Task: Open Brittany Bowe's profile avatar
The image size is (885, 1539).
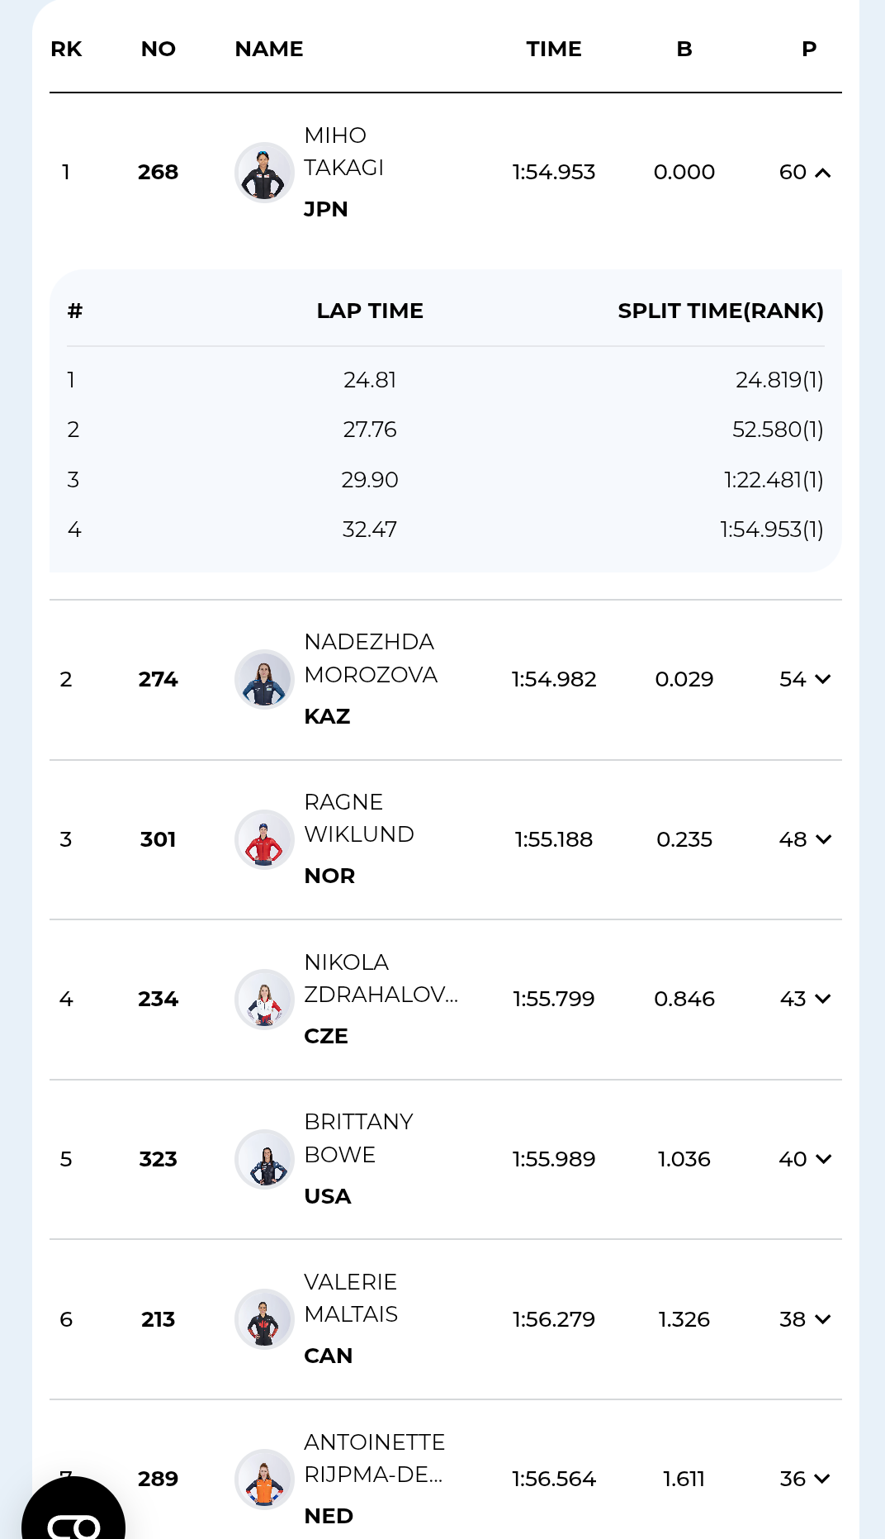Action: coord(264,1159)
